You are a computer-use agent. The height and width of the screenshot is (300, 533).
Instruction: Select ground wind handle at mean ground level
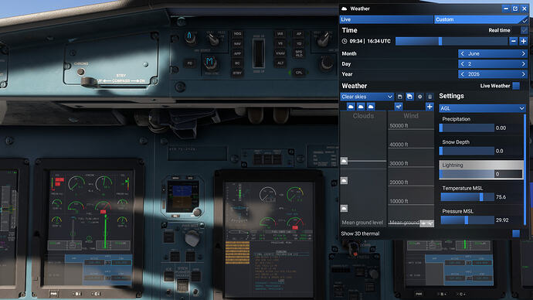427,223
